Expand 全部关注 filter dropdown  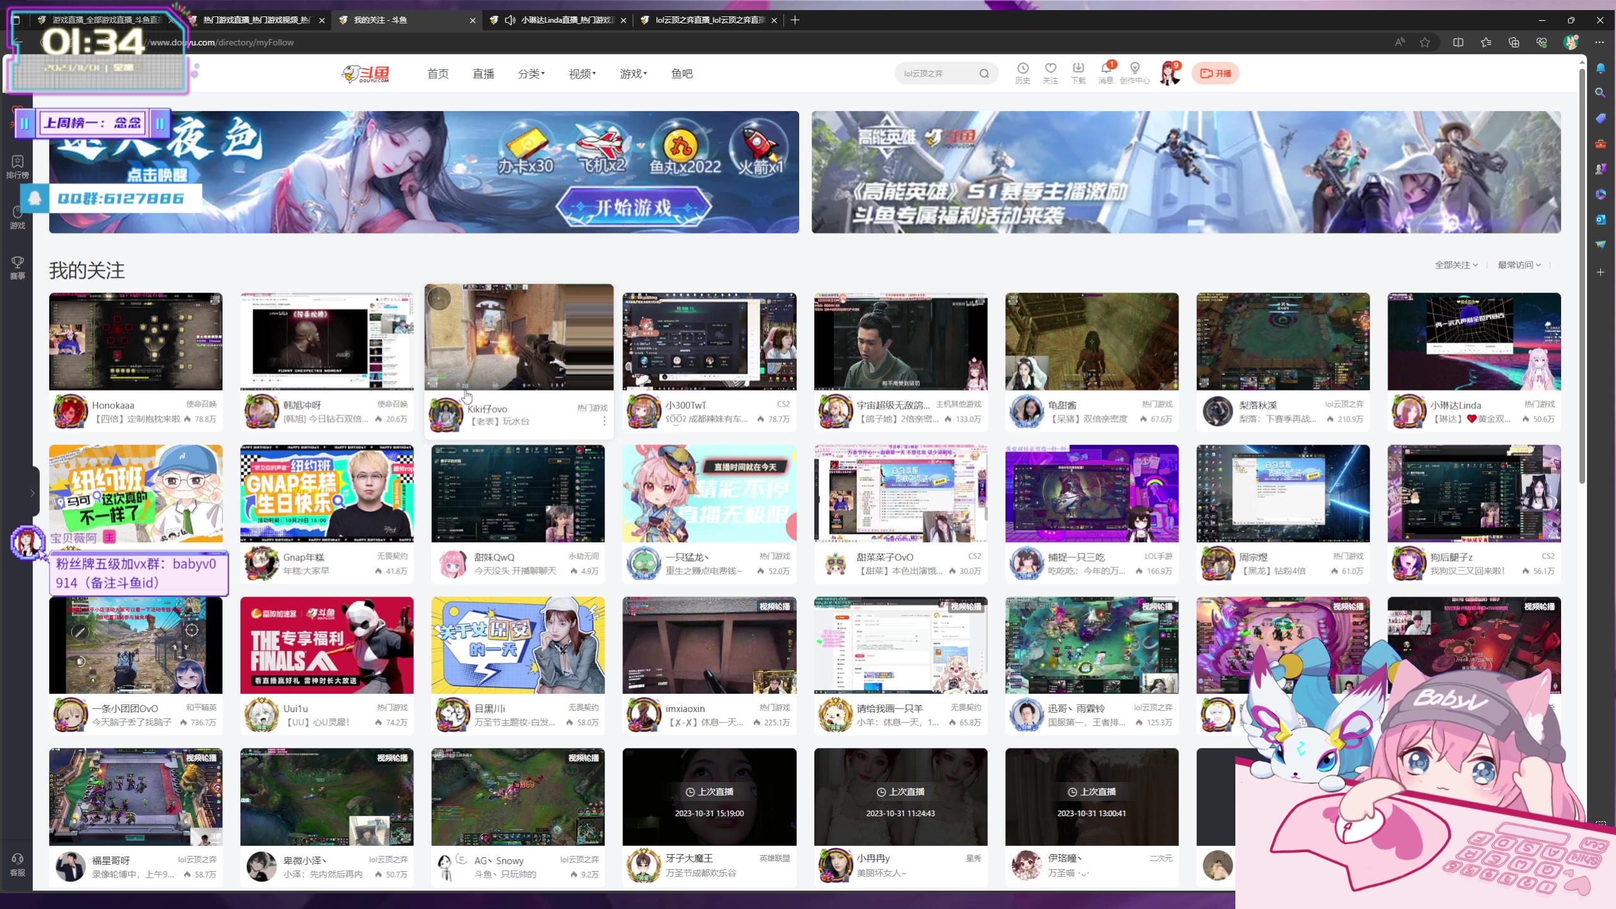(1456, 265)
